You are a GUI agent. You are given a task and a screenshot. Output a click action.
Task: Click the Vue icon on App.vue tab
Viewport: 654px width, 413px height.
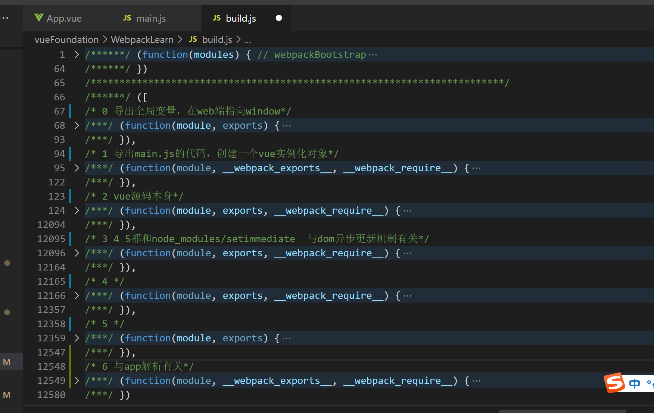(x=39, y=18)
